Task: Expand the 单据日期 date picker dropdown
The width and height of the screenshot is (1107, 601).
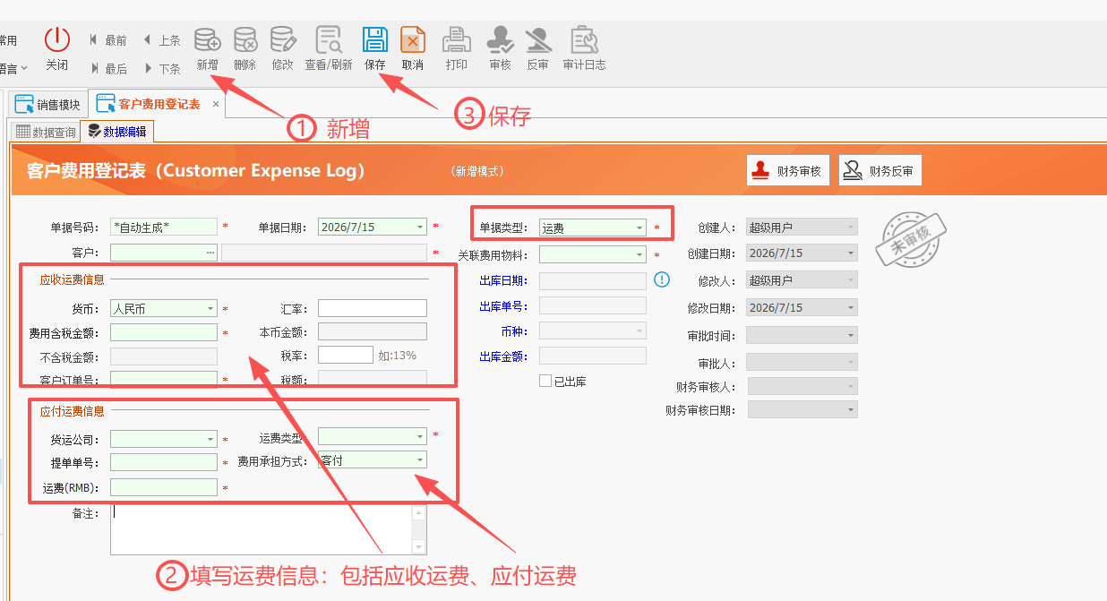Action: [x=420, y=228]
